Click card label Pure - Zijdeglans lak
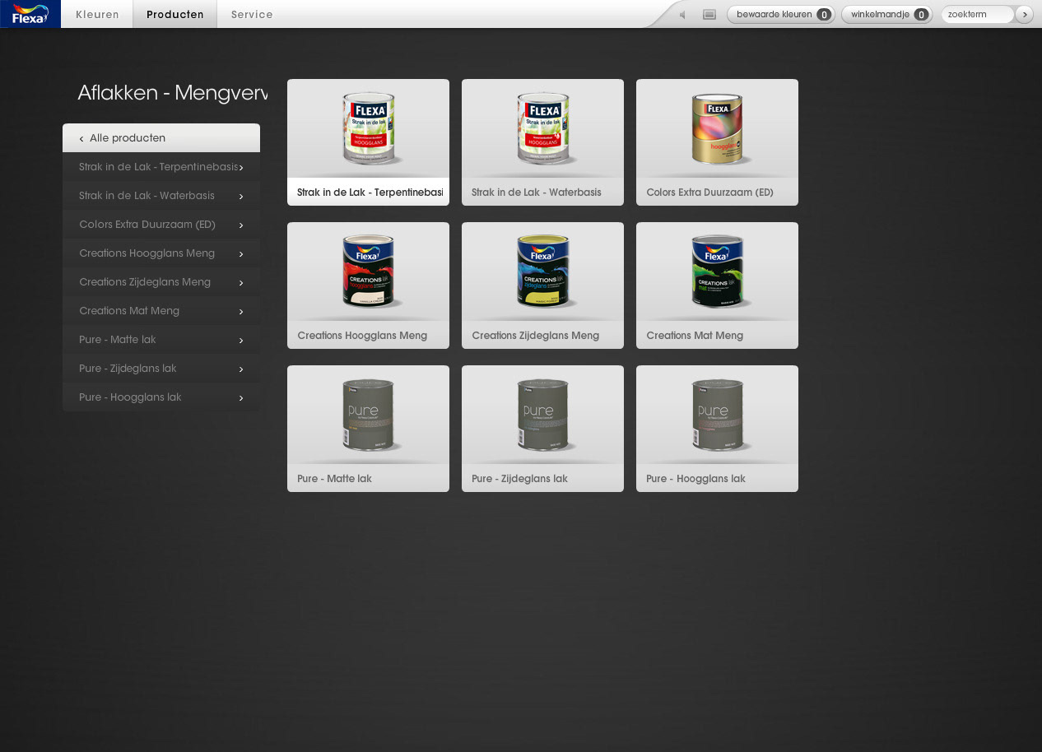This screenshot has width=1042, height=752. tap(519, 479)
